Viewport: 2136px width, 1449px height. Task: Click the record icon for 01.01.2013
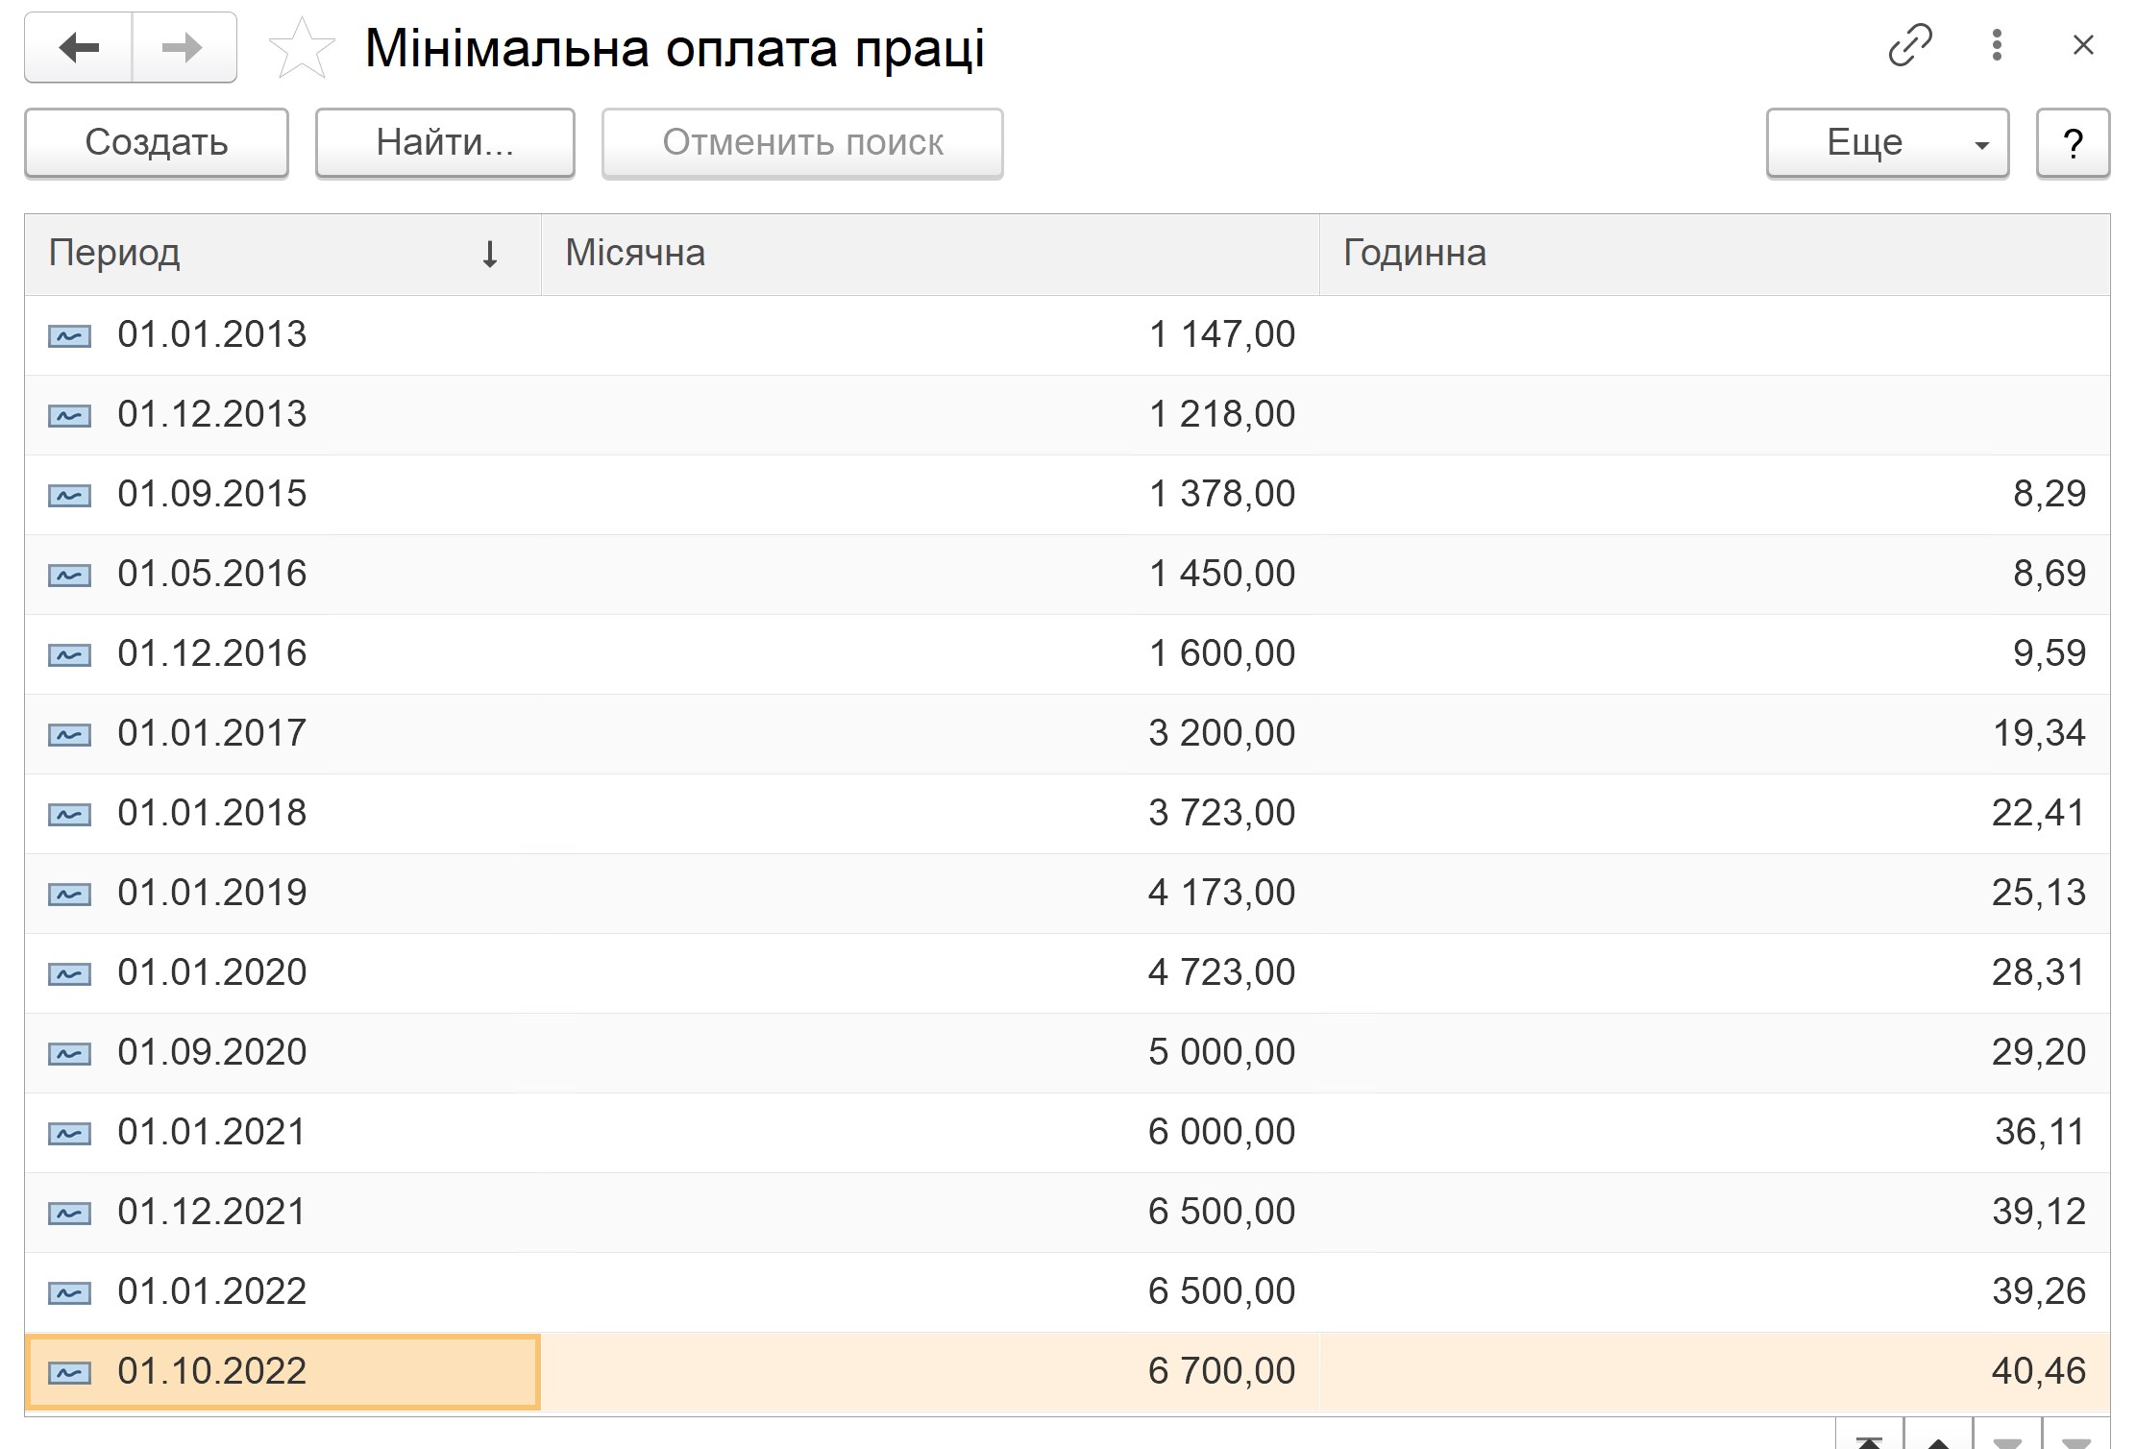click(x=70, y=335)
